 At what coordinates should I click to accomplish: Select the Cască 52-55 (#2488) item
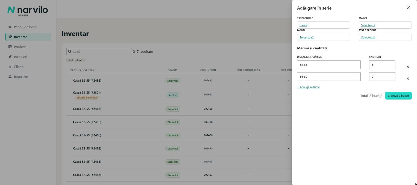(x=87, y=109)
